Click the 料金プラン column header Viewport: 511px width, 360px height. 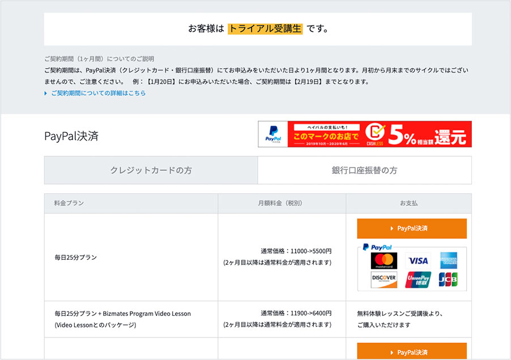(x=69, y=203)
